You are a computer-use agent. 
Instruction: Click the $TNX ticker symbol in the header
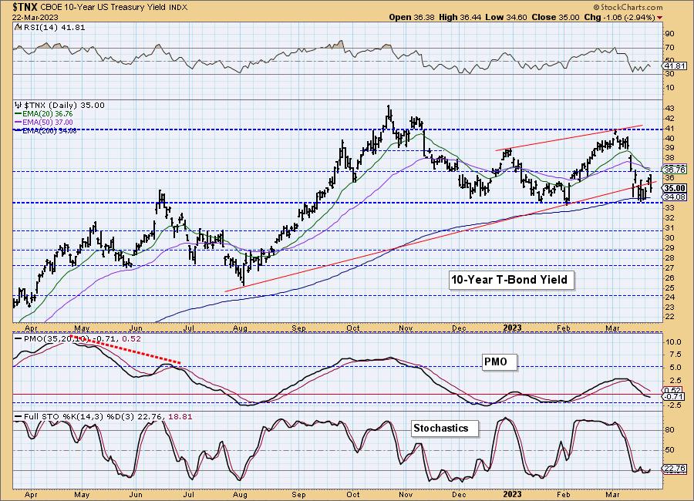point(26,7)
